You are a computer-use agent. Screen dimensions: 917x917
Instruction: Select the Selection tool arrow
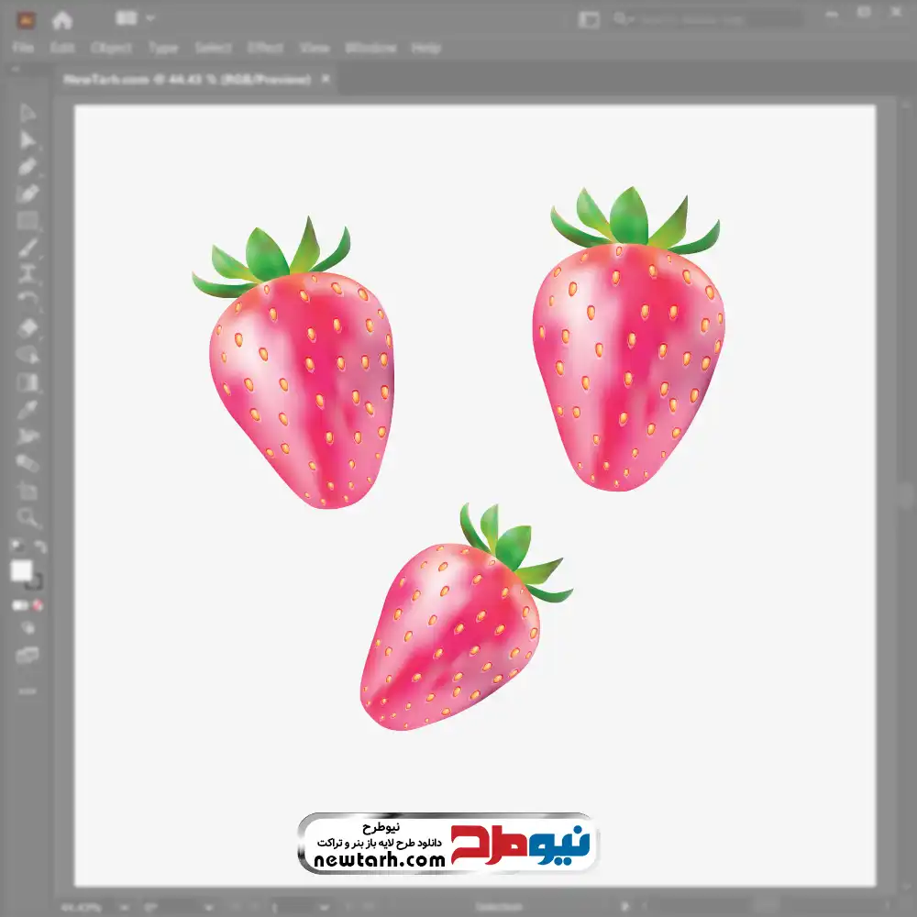click(x=28, y=113)
